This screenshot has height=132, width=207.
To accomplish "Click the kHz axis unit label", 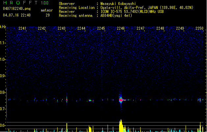I will click(3, 27).
